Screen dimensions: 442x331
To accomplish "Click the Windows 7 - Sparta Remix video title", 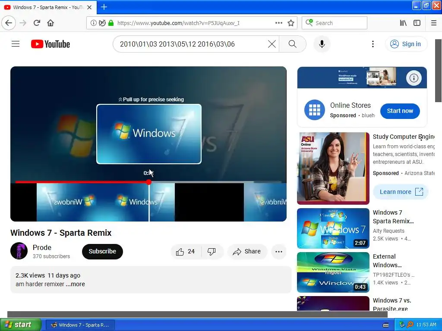I will (x=61, y=233).
